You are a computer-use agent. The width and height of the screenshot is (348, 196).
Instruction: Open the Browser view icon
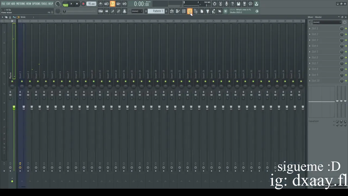point(196,11)
